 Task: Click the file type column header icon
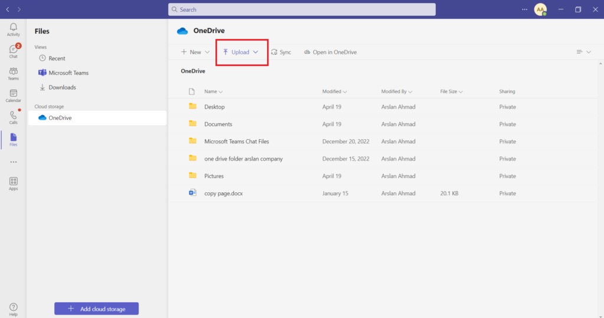(x=192, y=91)
